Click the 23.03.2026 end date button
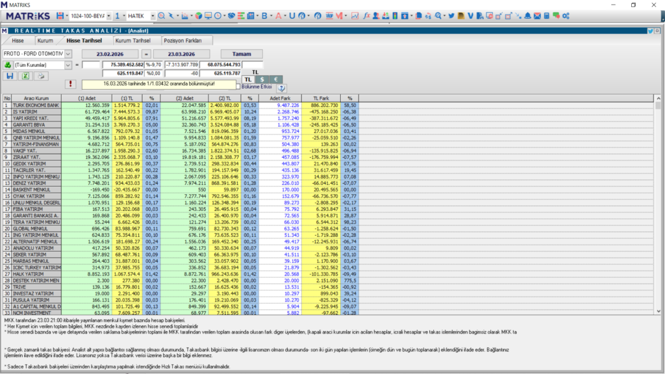665x374 pixels. (182, 54)
